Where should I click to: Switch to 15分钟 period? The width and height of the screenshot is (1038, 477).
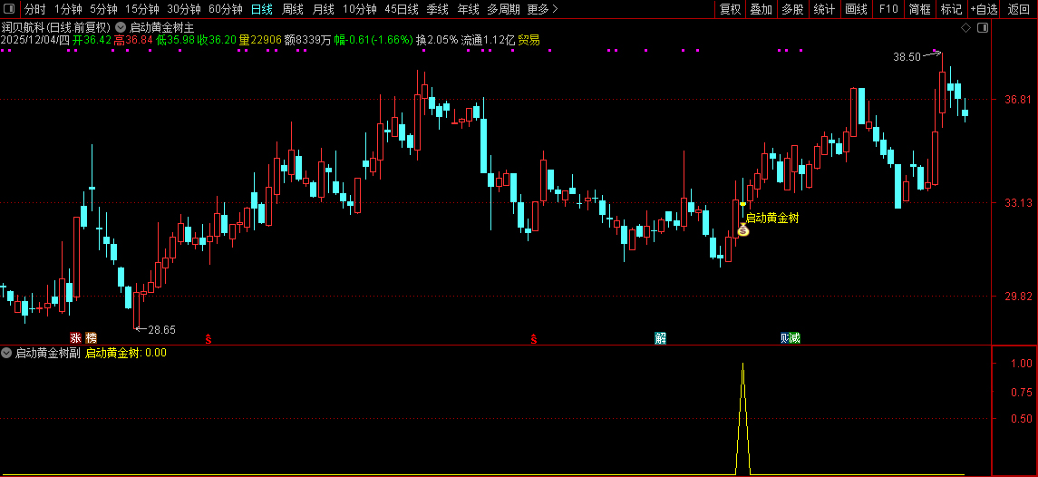pos(142,9)
